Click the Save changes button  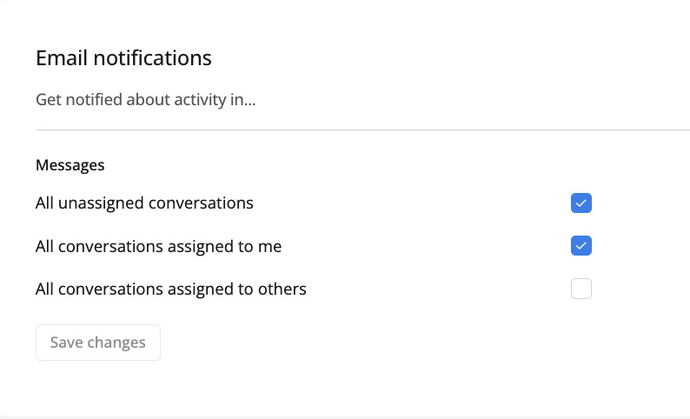[x=98, y=343]
